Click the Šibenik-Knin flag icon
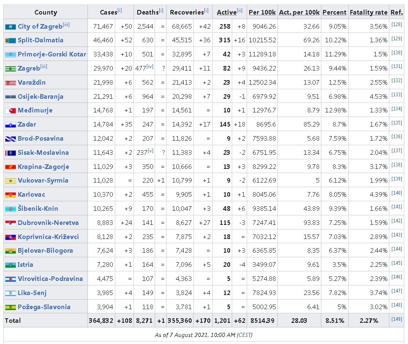Screen dimensions: 408x344 (10, 209)
